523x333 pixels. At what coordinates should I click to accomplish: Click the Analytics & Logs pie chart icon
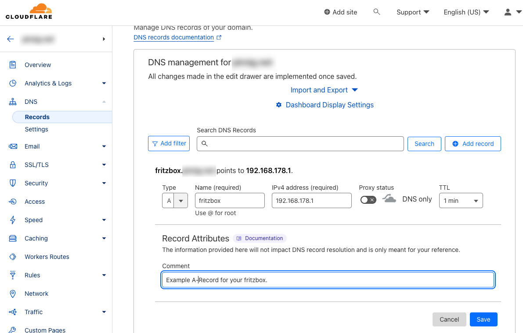(x=13, y=83)
